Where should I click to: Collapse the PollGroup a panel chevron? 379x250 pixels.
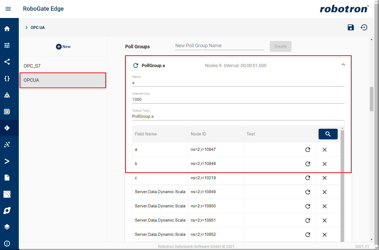point(343,65)
